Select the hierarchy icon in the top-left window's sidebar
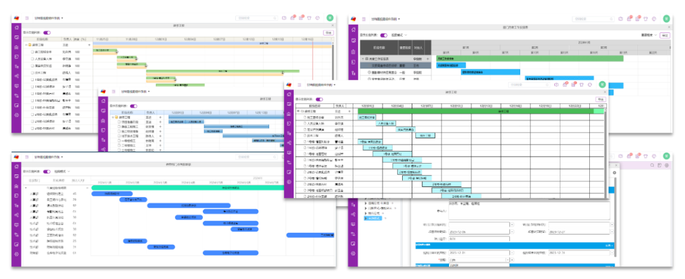Viewport: 685px width, 279px height. click(x=16, y=67)
